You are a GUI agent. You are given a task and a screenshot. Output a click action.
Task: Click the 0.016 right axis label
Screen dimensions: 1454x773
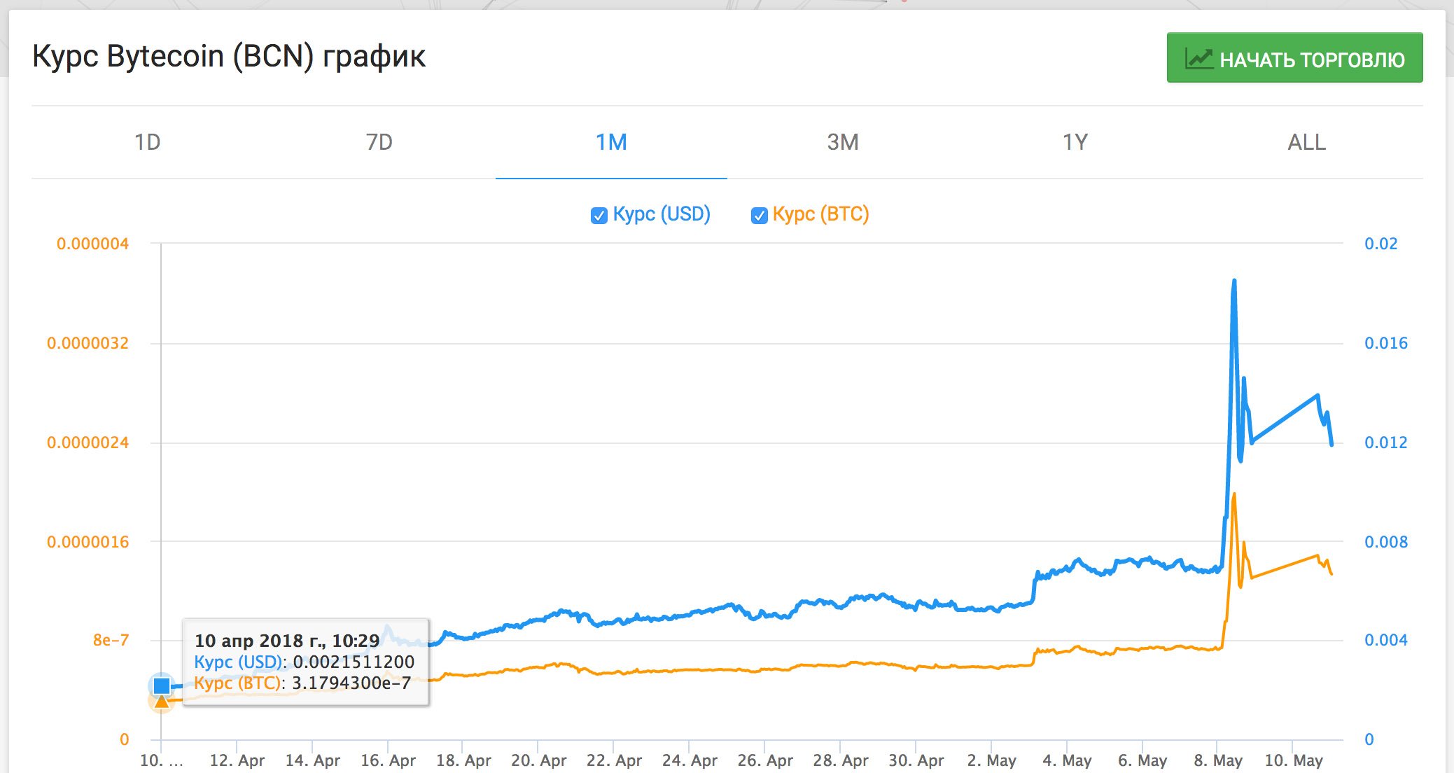tap(1385, 343)
